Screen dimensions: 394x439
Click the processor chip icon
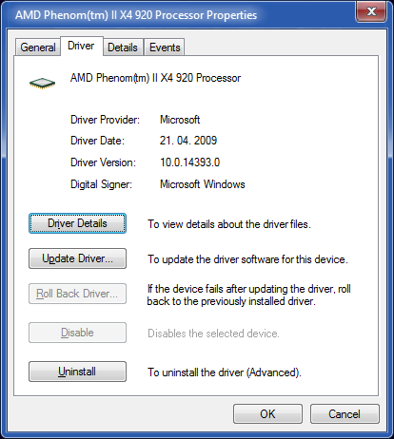pyautogui.click(x=42, y=84)
